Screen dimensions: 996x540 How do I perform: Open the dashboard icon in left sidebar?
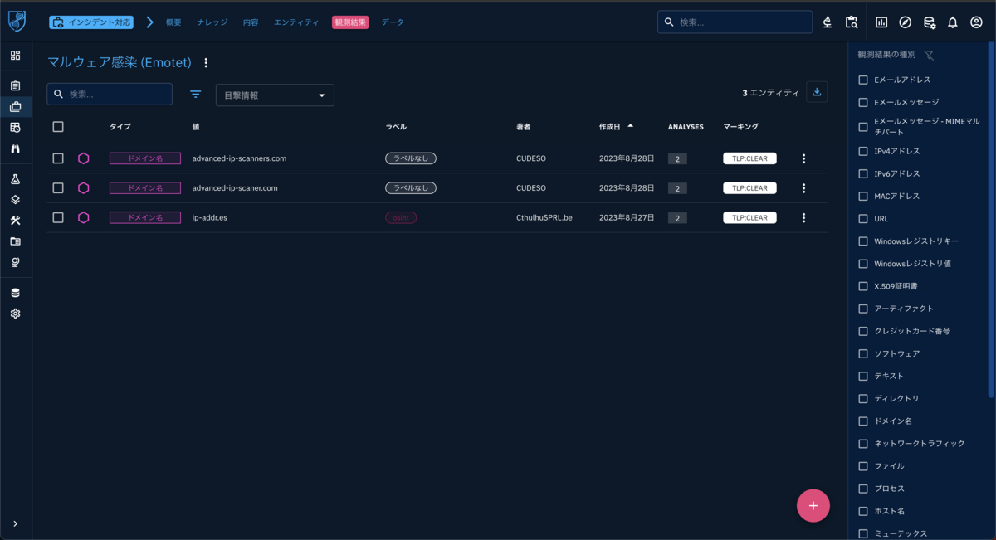tap(15, 56)
